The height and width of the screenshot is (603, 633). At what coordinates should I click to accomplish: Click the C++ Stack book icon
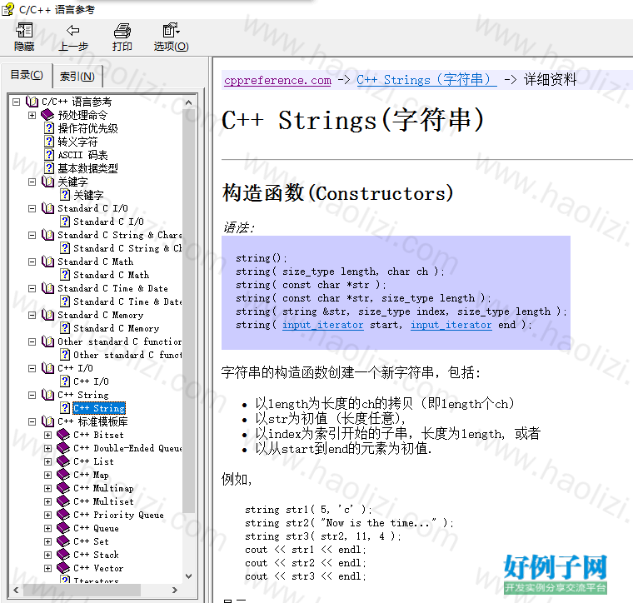pos(63,555)
